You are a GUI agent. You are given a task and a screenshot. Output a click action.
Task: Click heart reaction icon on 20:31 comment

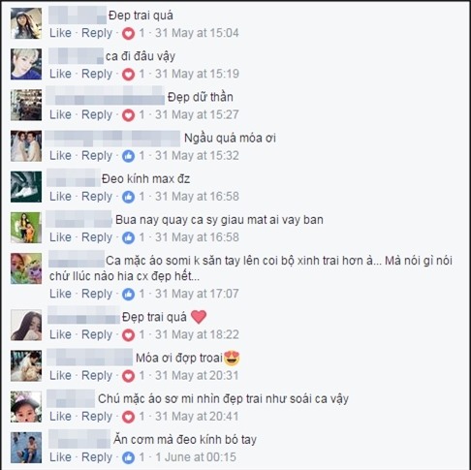(128, 376)
